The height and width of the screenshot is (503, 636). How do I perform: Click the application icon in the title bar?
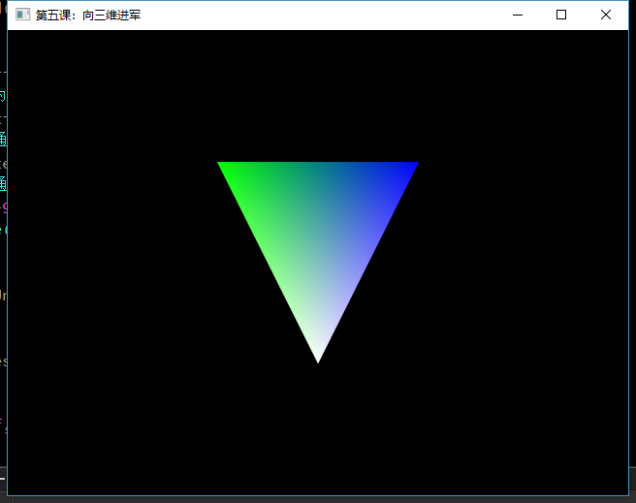(x=22, y=15)
